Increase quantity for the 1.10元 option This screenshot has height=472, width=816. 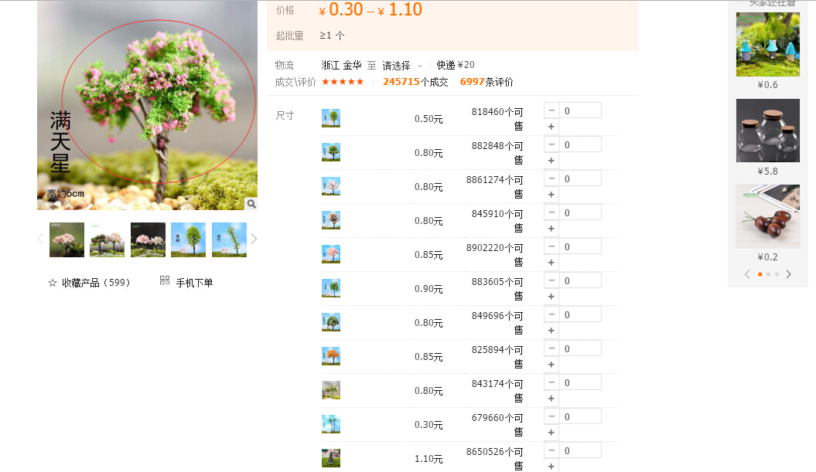pos(551,467)
